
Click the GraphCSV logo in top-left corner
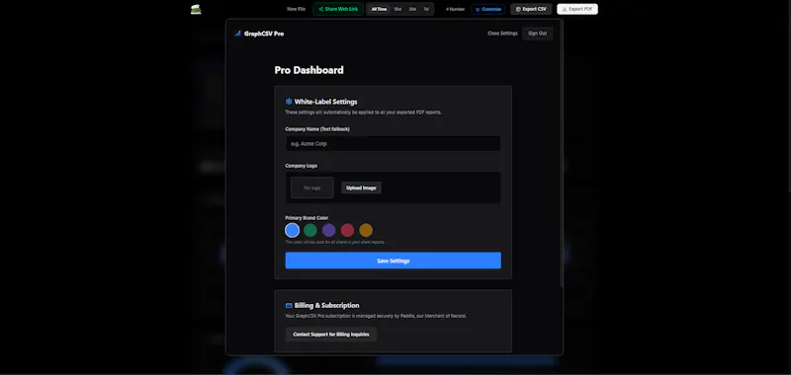point(196,9)
